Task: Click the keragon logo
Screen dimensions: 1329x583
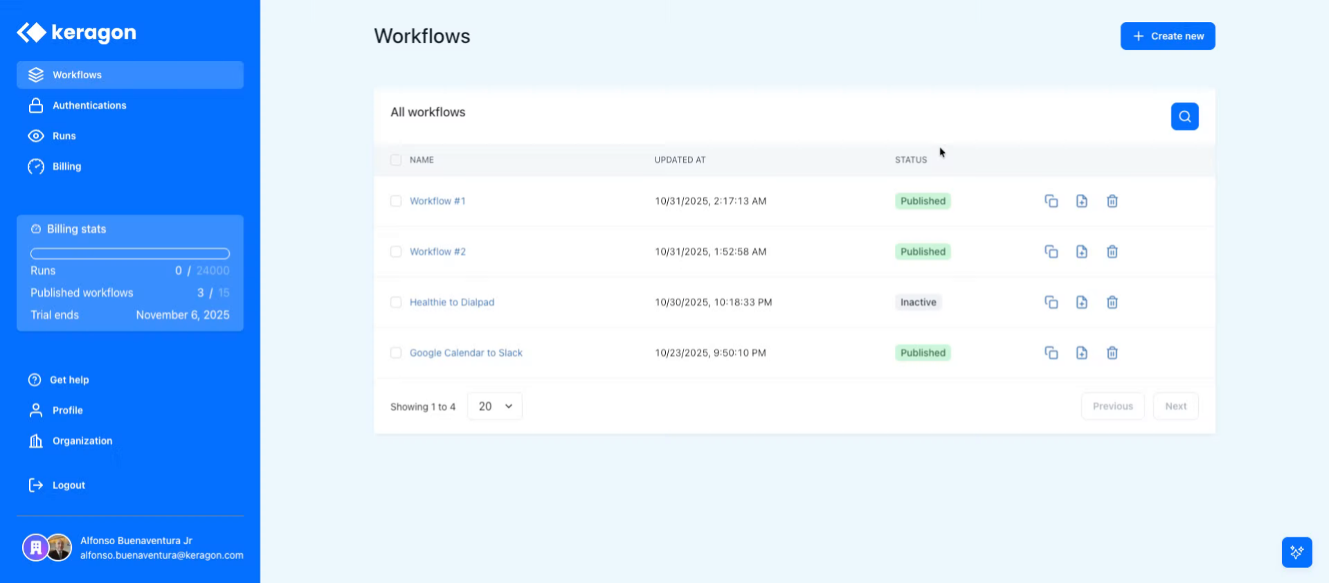Action: coord(76,33)
